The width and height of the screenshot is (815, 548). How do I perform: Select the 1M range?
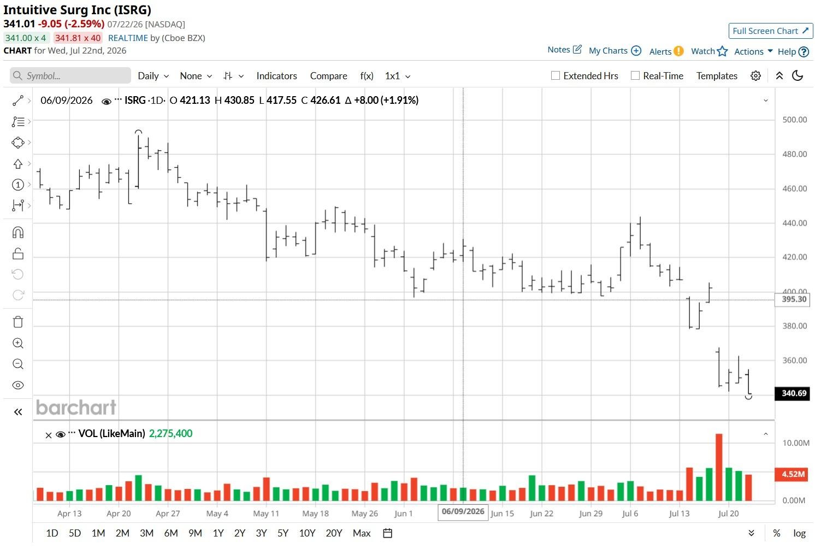point(98,533)
